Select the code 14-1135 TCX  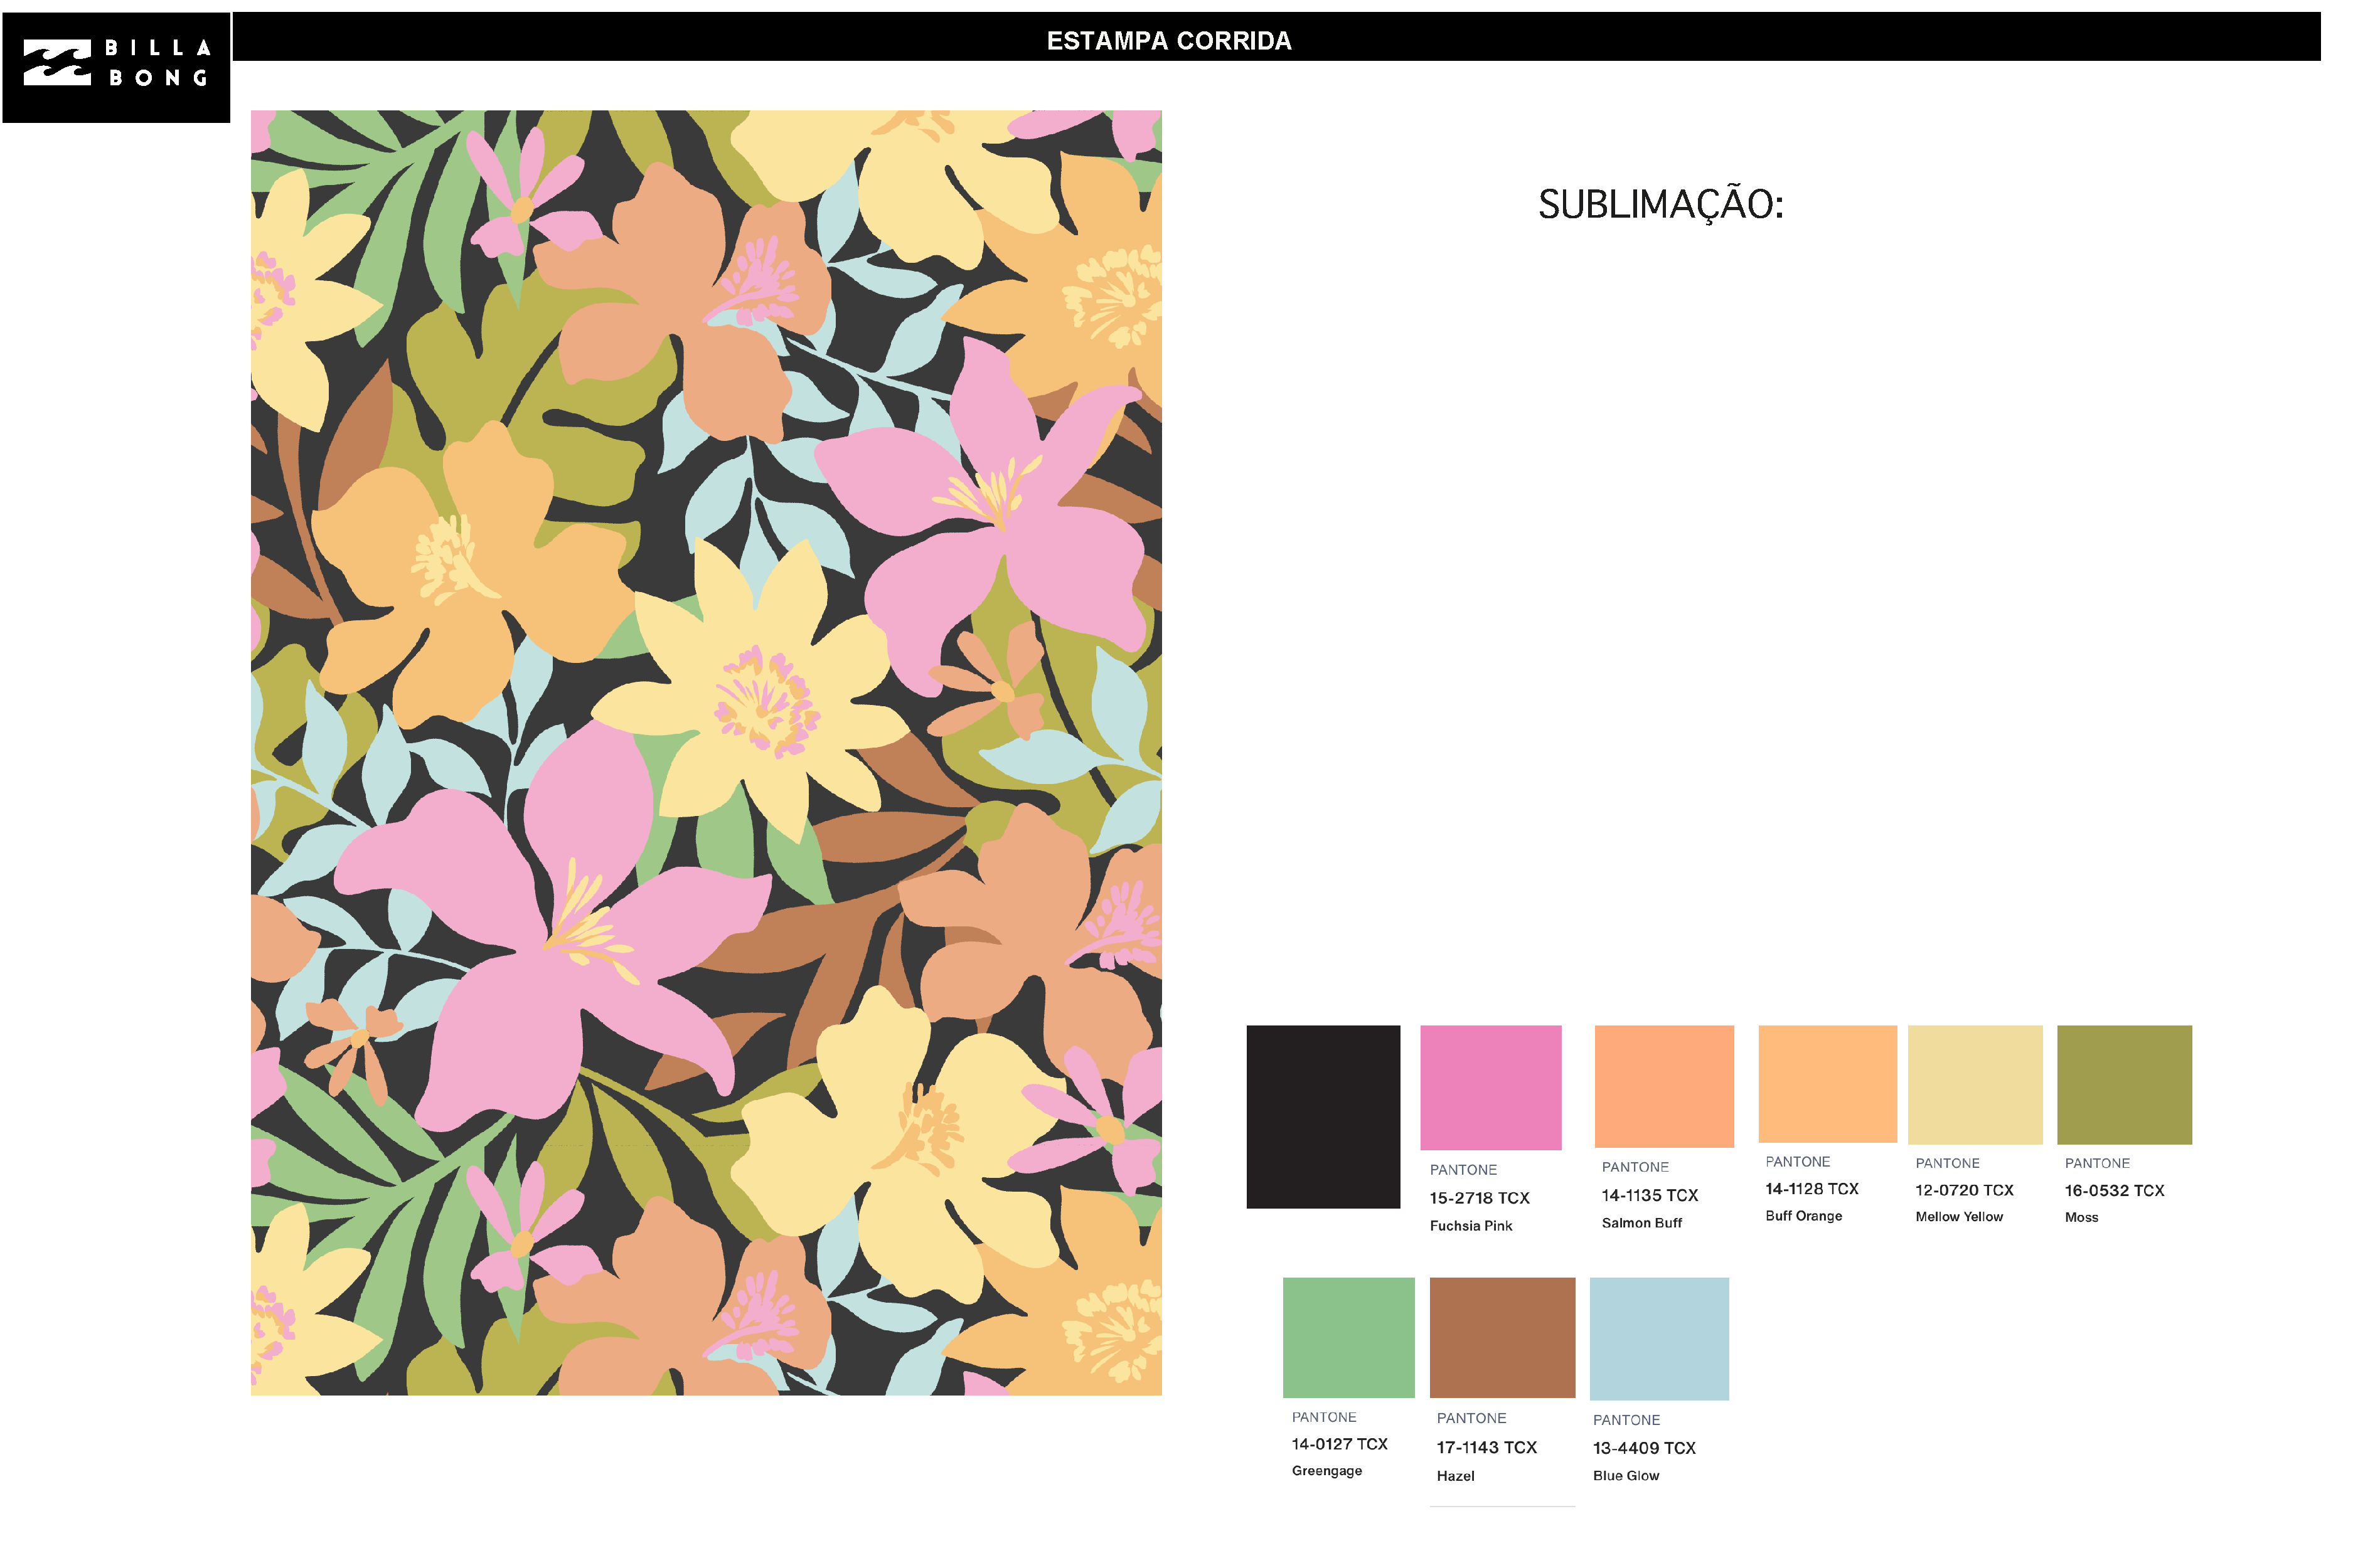[x=1650, y=1195]
